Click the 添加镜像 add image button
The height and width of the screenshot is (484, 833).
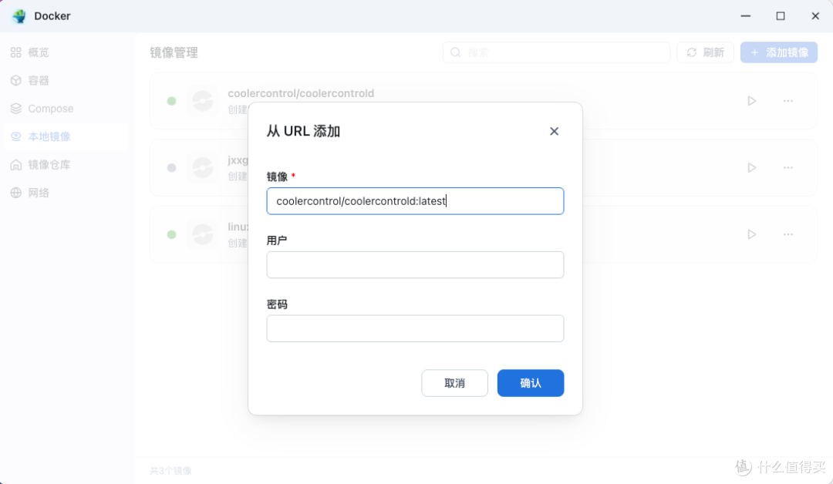(x=779, y=52)
